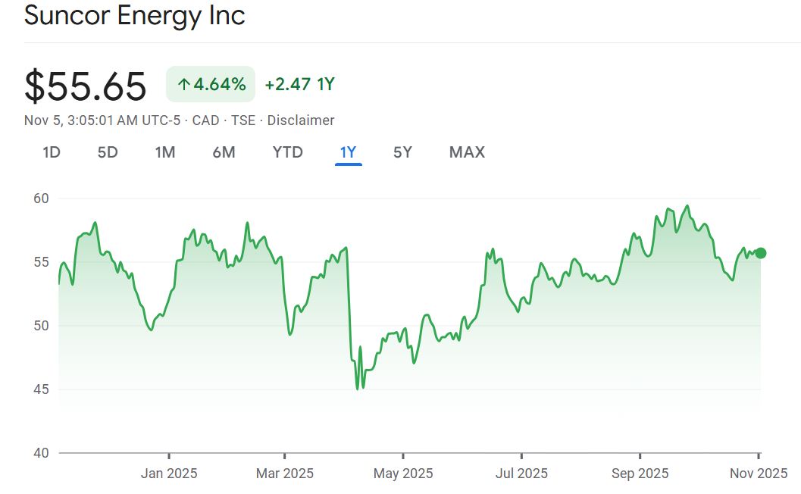Switch chart to 5Y range

click(x=402, y=152)
